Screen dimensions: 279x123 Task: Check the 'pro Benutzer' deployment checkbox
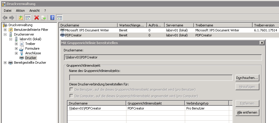pos(71,90)
